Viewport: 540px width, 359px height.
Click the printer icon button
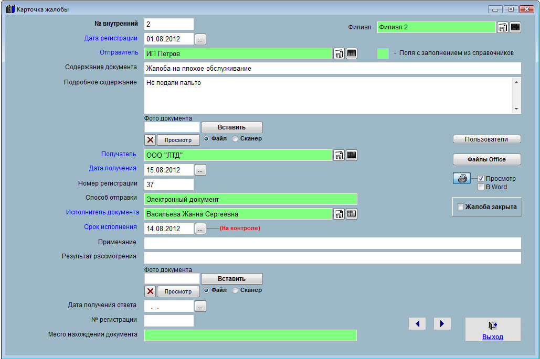pyautogui.click(x=462, y=178)
